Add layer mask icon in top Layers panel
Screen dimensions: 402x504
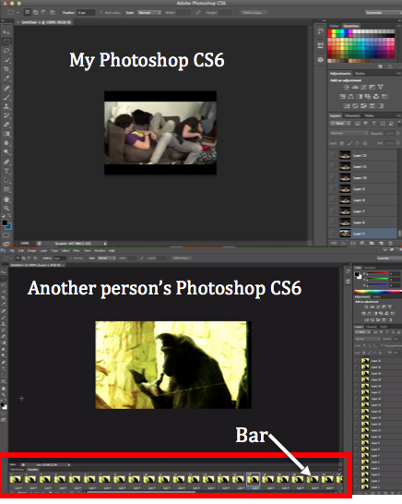tap(353, 244)
